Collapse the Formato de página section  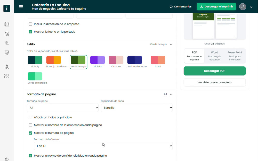(171, 94)
